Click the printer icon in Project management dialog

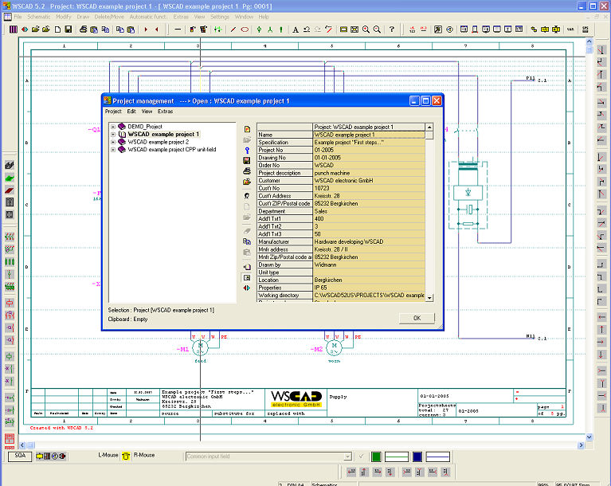tap(247, 170)
